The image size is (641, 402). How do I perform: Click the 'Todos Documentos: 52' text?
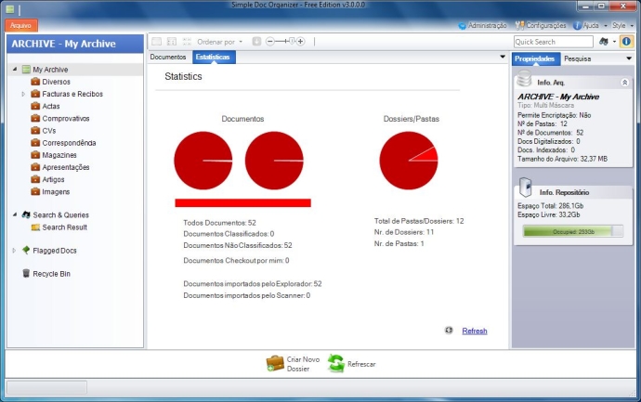pyautogui.click(x=219, y=223)
